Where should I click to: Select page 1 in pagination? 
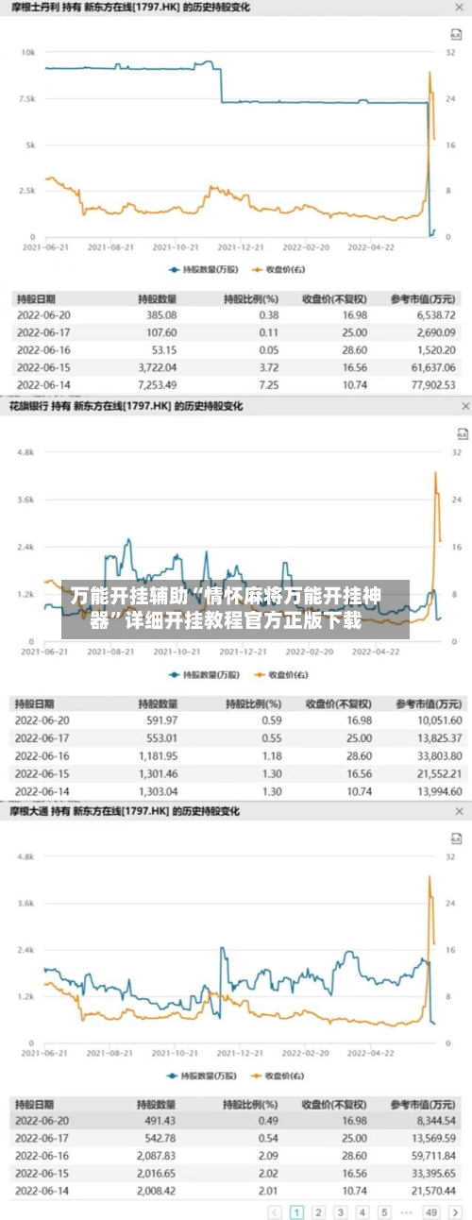pyautogui.click(x=296, y=1212)
